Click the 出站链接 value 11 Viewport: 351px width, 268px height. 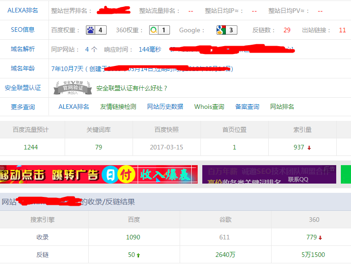pos(342,30)
